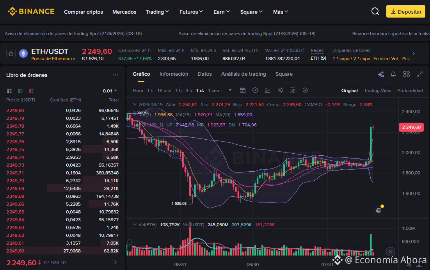Click the double arrow jump-to-latest icon

coord(390,251)
